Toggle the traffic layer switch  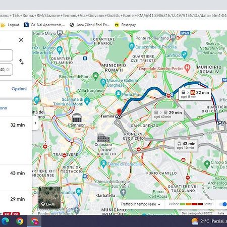pos(223,204)
